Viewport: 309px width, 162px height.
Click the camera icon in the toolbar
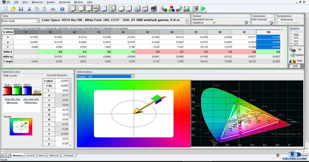[195, 9]
